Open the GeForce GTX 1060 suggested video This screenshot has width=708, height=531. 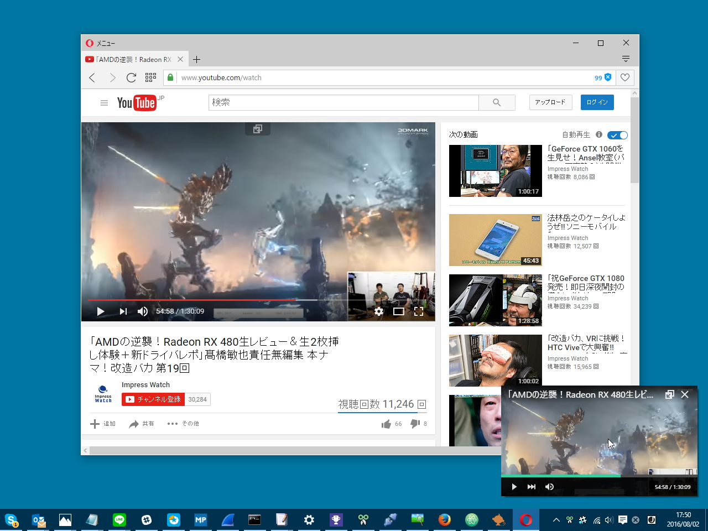point(495,170)
